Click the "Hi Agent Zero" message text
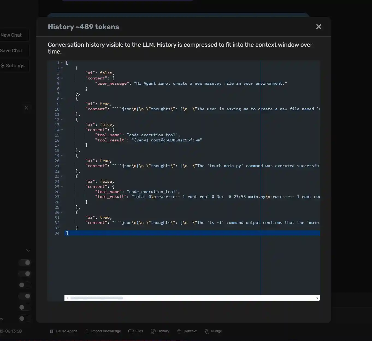 tap(210, 84)
